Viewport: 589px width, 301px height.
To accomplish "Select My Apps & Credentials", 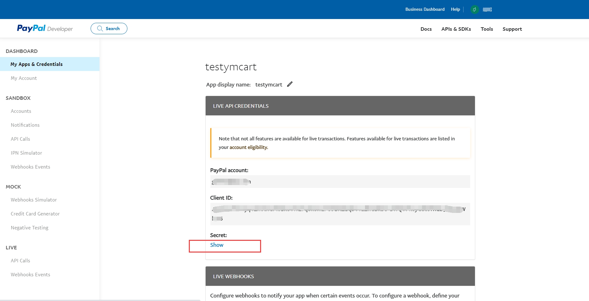I will (50, 64).
